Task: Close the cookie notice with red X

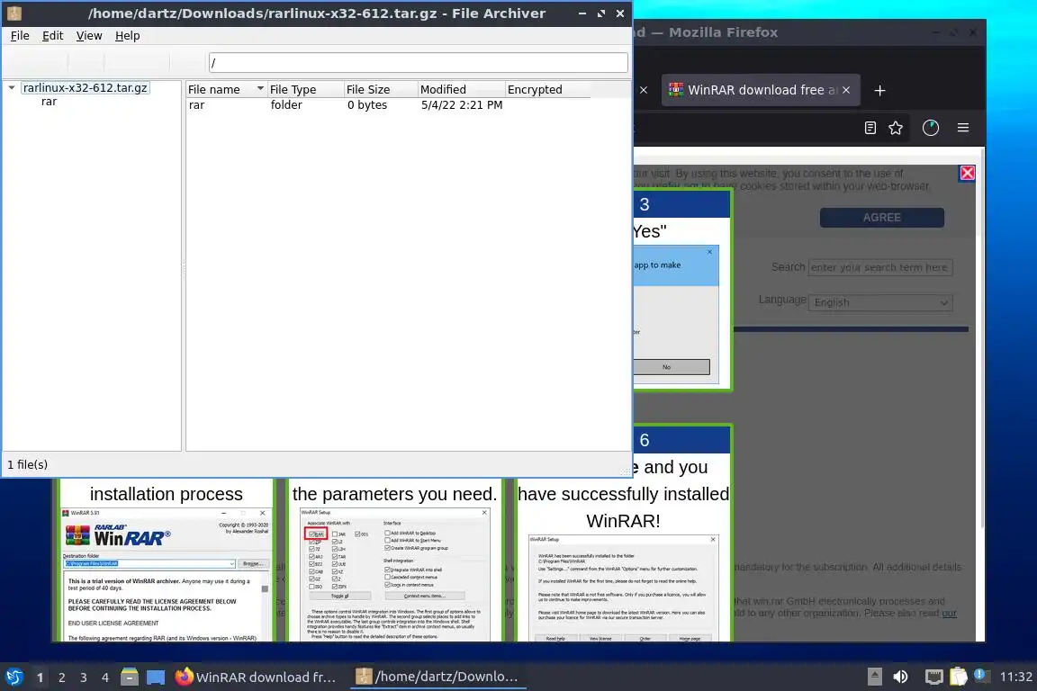Action: (x=967, y=174)
